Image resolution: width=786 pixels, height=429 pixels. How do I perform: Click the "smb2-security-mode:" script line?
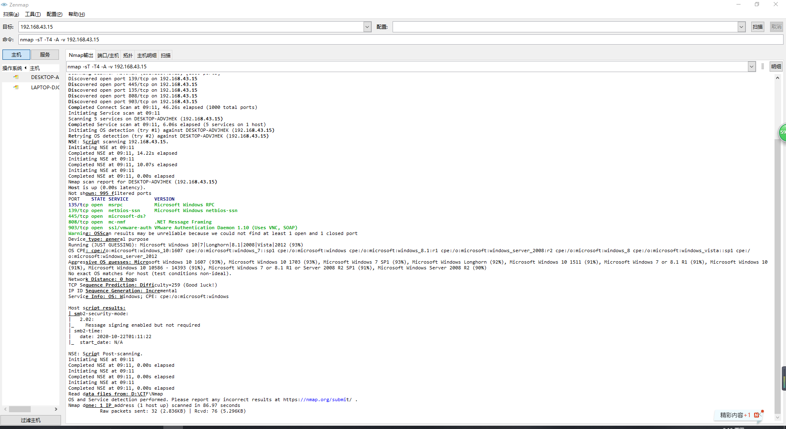pos(98,314)
